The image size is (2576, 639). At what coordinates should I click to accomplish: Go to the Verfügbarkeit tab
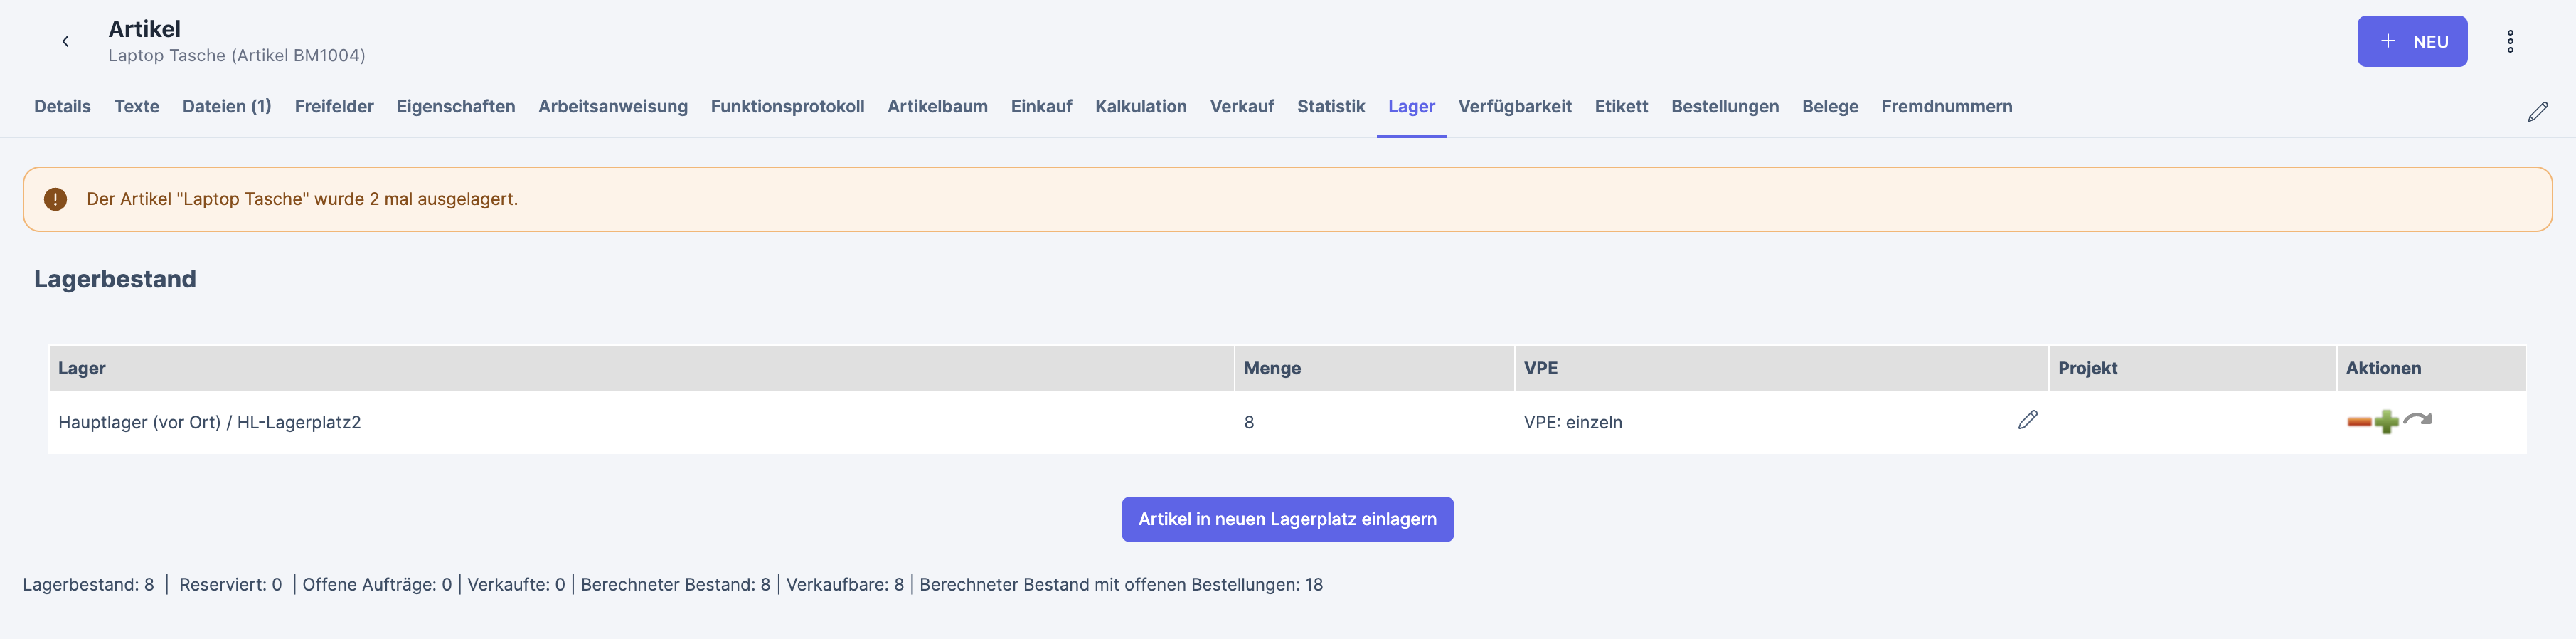click(1514, 106)
